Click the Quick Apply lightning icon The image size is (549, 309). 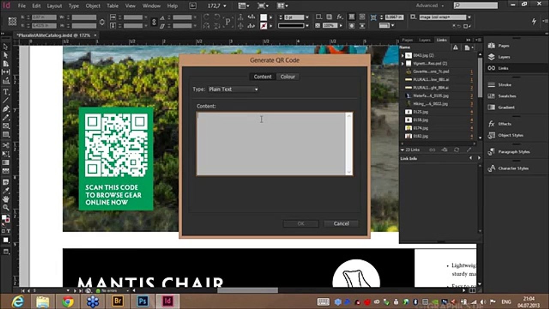[534, 21]
